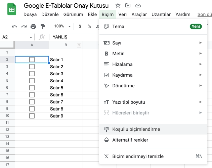Open cloud save status icon
212x168 pixels.
tap(138, 6)
